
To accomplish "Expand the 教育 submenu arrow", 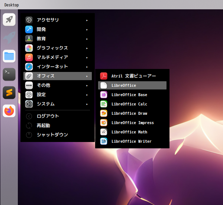I will (87, 39).
